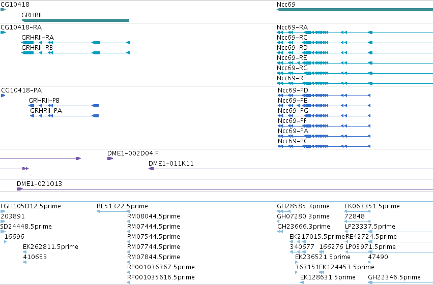Open the RM07744.5prime EST label

pyautogui.click(x=154, y=247)
